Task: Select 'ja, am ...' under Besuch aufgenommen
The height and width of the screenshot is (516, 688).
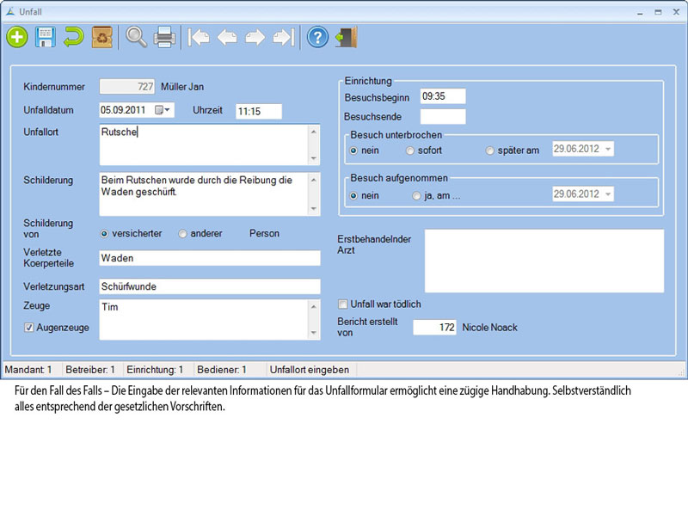Action: click(x=417, y=195)
